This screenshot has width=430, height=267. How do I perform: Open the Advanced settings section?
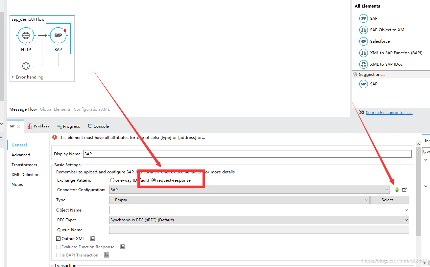tap(21, 155)
